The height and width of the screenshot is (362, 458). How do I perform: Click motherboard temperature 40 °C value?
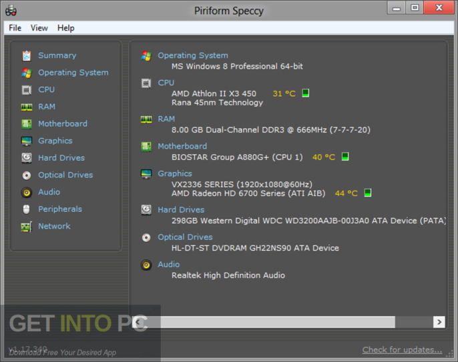[324, 157]
